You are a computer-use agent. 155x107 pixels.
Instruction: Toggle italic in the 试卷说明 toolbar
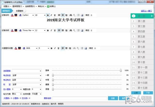coord(51,30)
